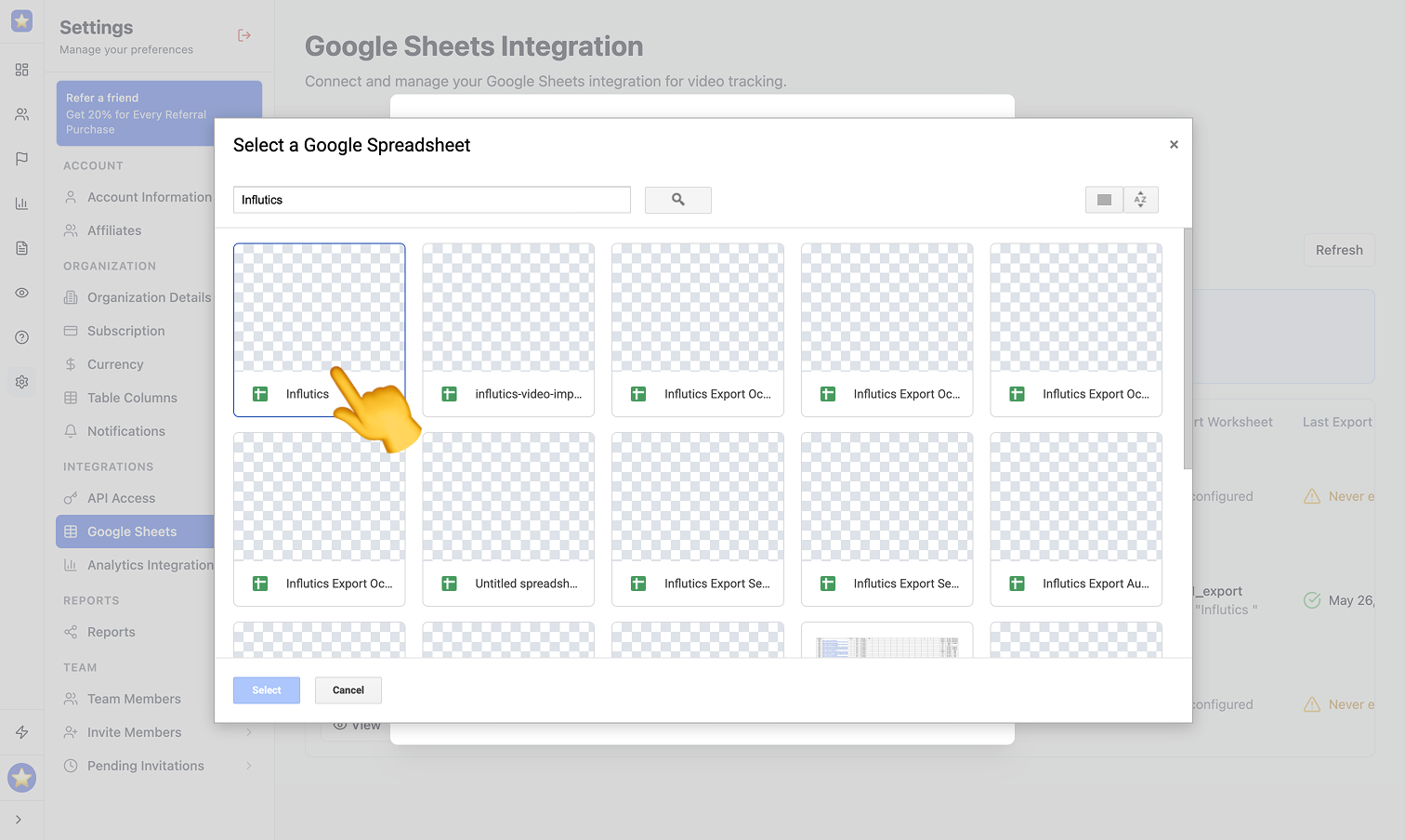1405x840 pixels.
Task: Click the API Access key icon
Action: 71,498
